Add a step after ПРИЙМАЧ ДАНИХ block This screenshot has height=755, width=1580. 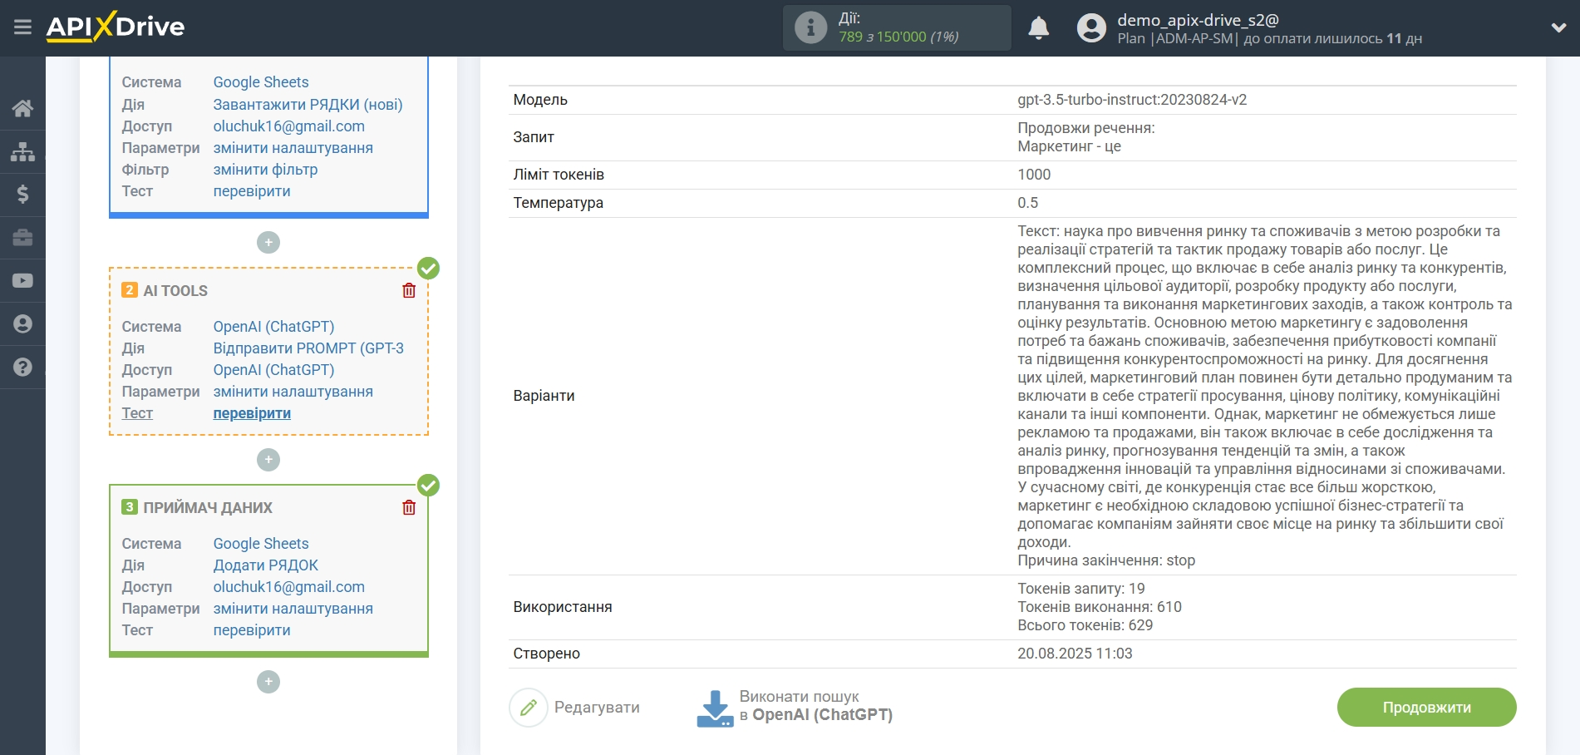(268, 682)
